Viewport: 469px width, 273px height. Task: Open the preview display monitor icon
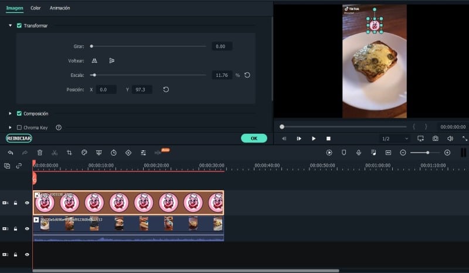pyautogui.click(x=420, y=139)
